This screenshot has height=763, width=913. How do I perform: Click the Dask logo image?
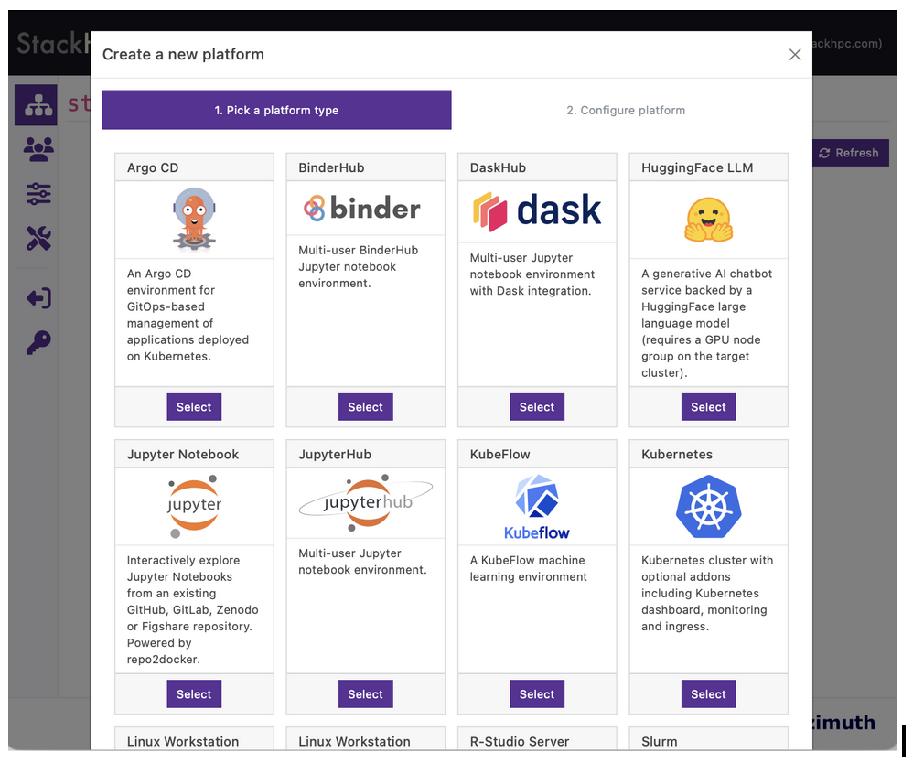tap(537, 210)
